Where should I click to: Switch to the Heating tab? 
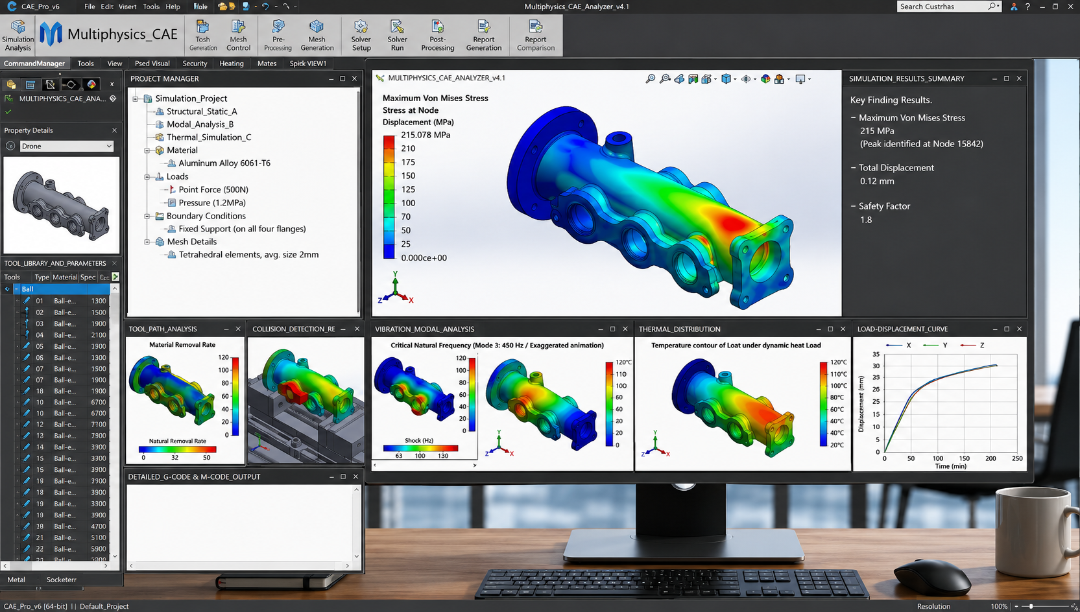[x=232, y=64]
